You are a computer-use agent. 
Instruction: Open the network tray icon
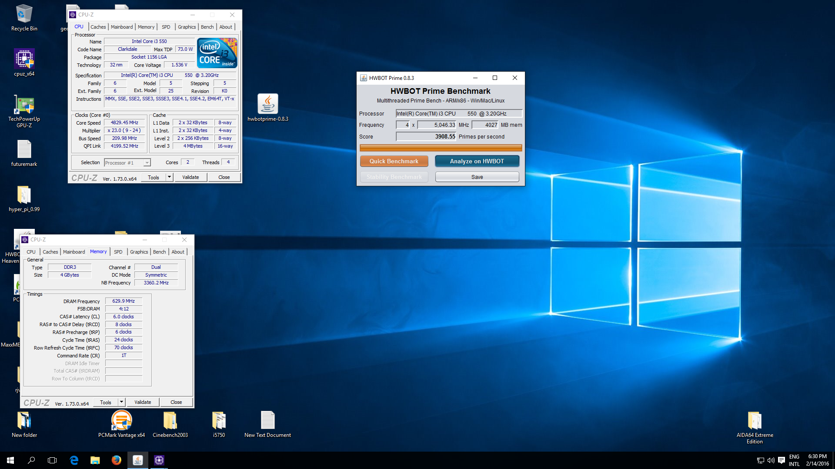click(x=760, y=460)
